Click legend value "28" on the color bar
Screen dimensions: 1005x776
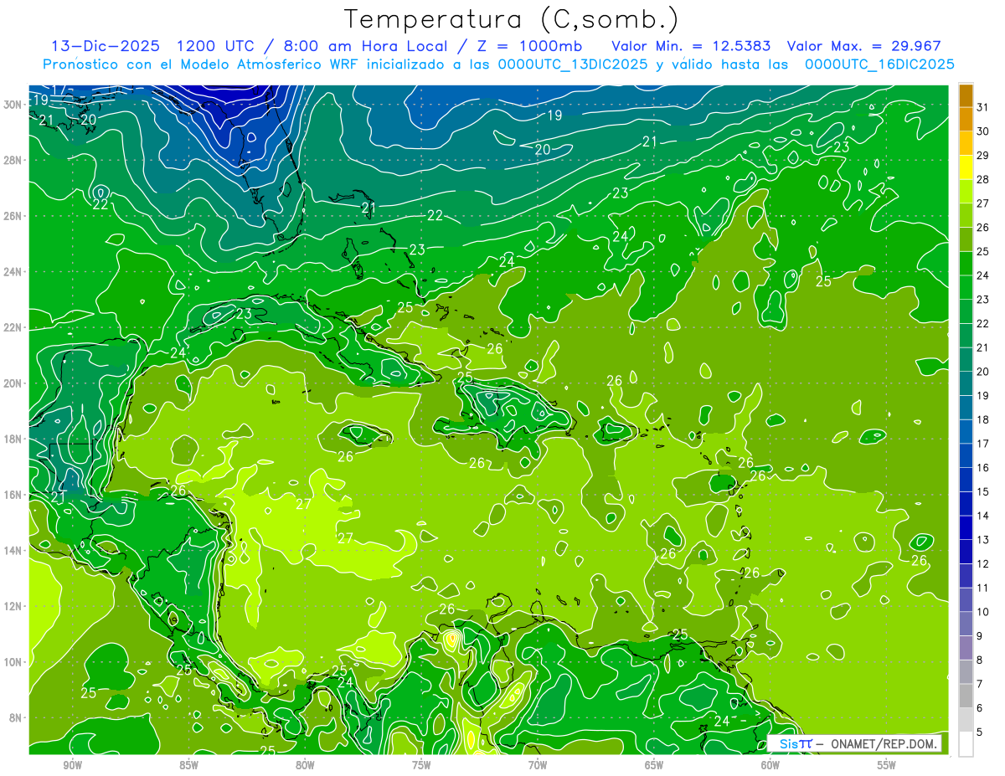tap(983, 179)
